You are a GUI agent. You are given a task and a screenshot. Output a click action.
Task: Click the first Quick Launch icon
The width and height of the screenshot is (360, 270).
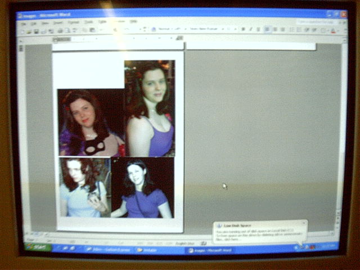tap(59, 248)
